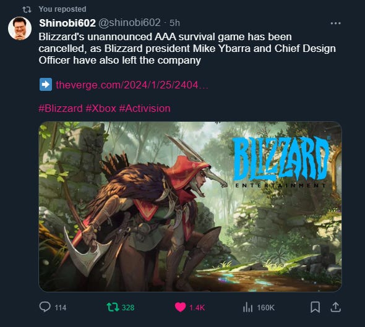Undo repost via green retweet icon
The height and width of the screenshot is (327, 365).
point(113,307)
